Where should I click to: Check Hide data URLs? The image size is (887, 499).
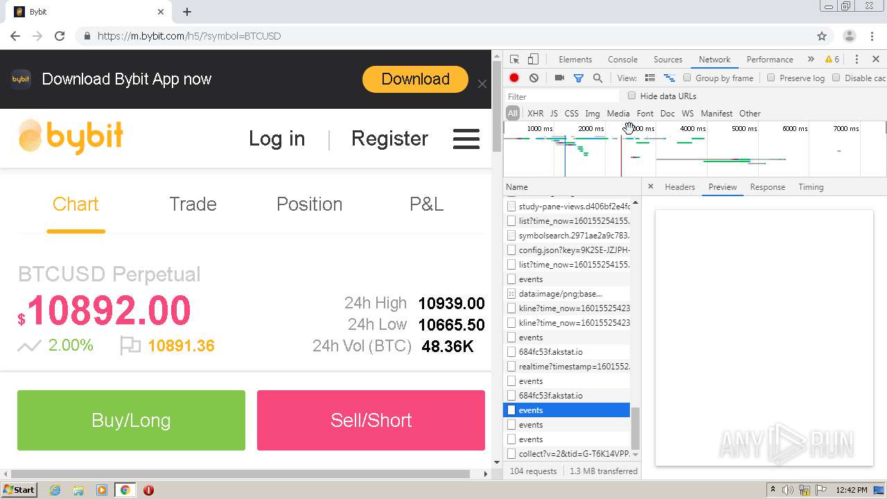pyautogui.click(x=631, y=96)
